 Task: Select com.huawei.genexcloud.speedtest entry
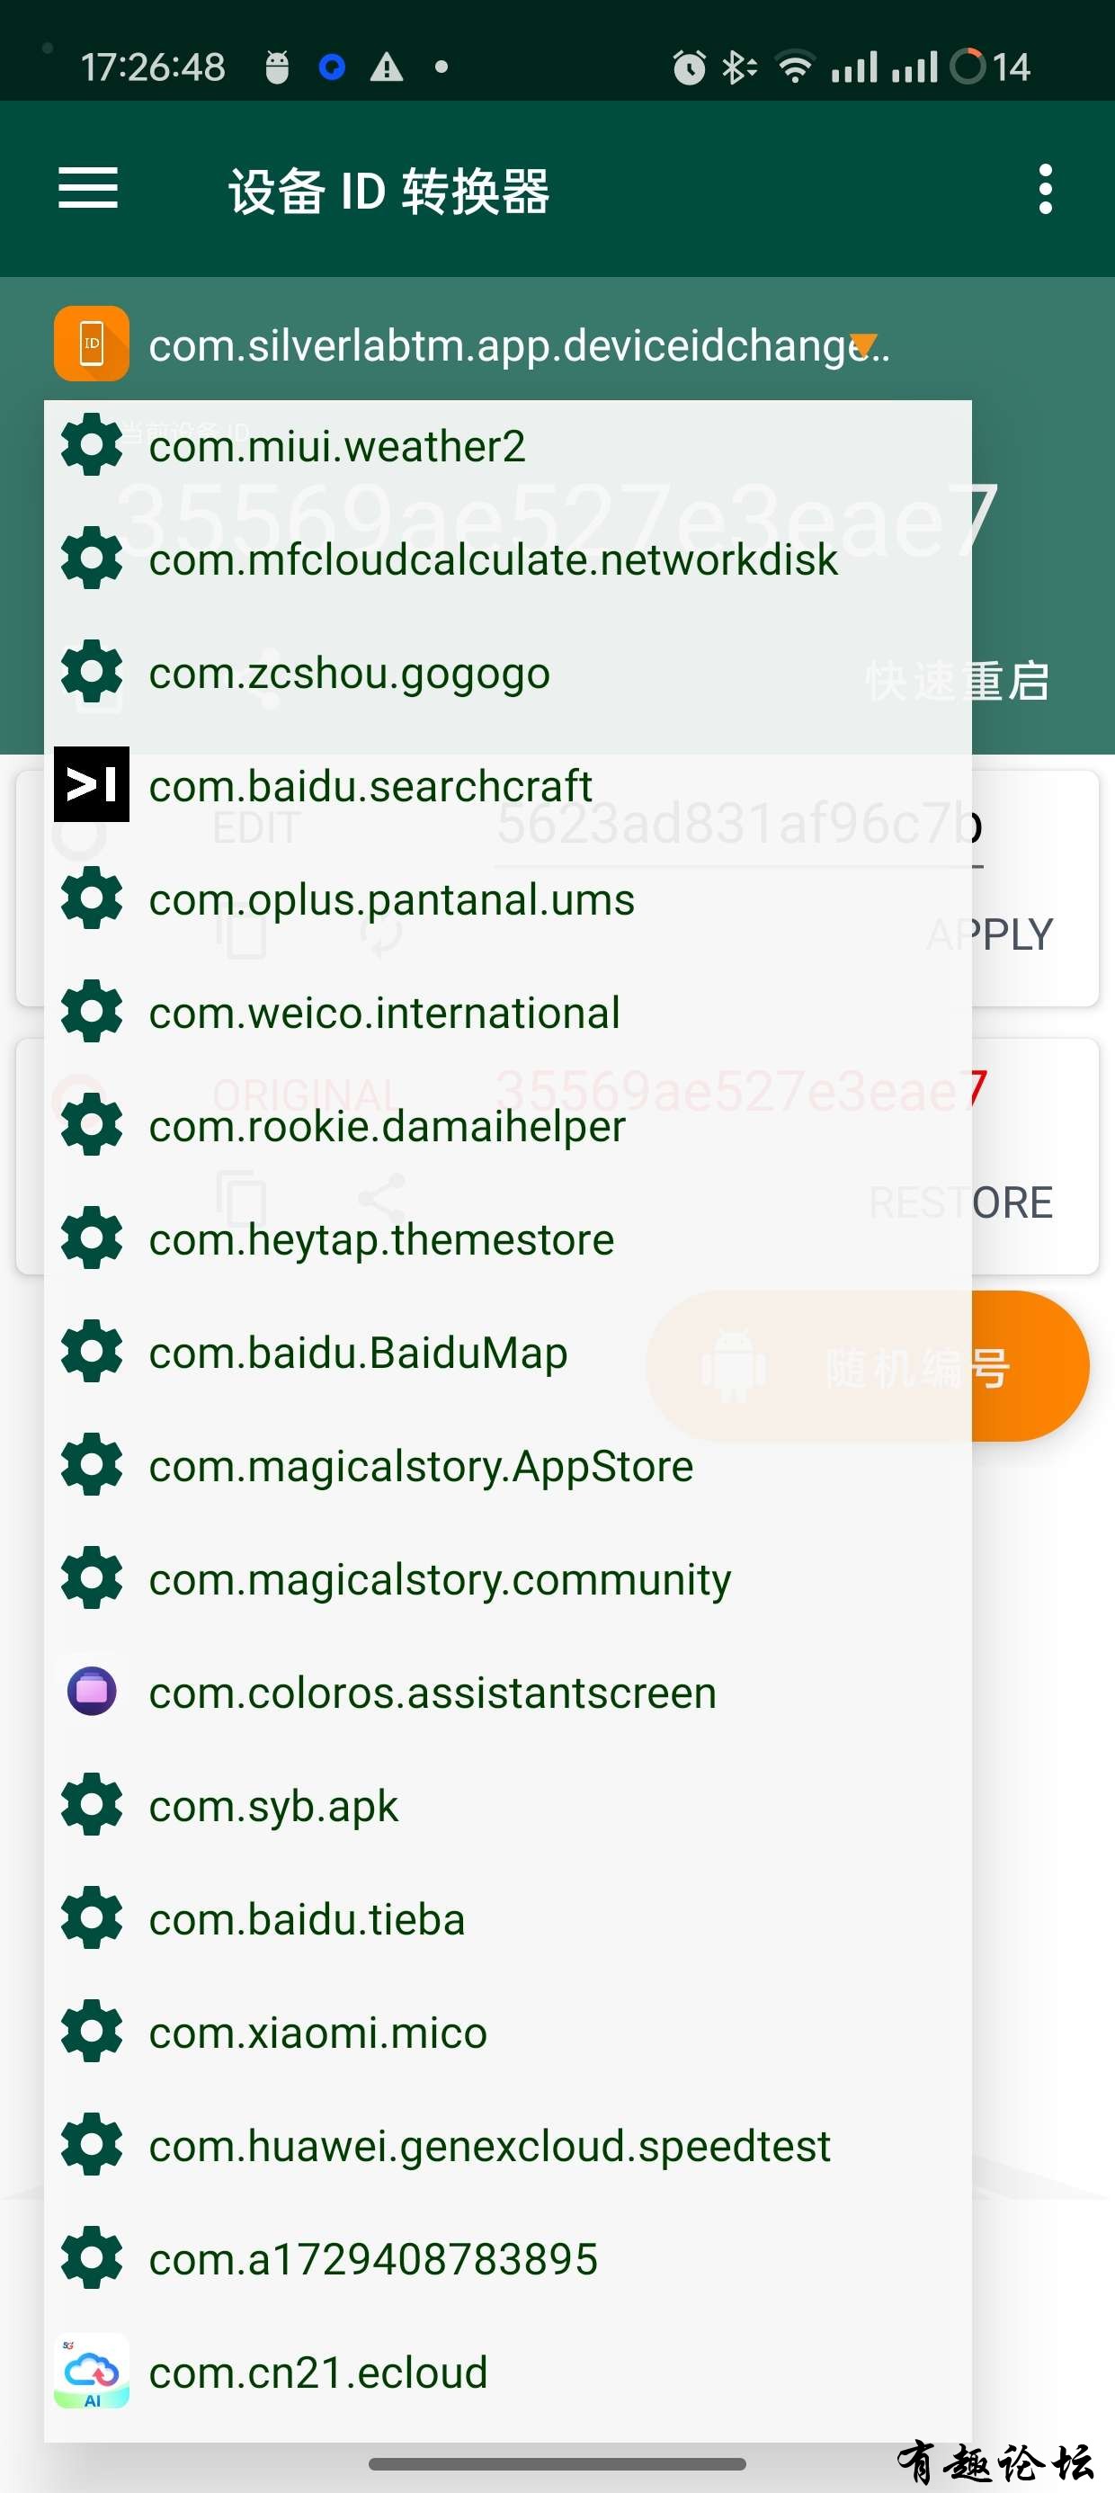[x=508, y=2144]
